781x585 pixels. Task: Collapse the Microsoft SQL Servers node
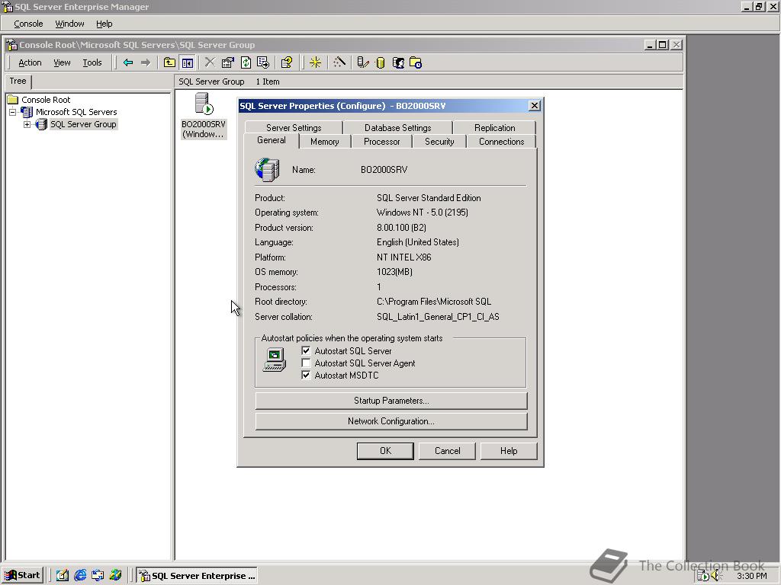[x=13, y=112]
